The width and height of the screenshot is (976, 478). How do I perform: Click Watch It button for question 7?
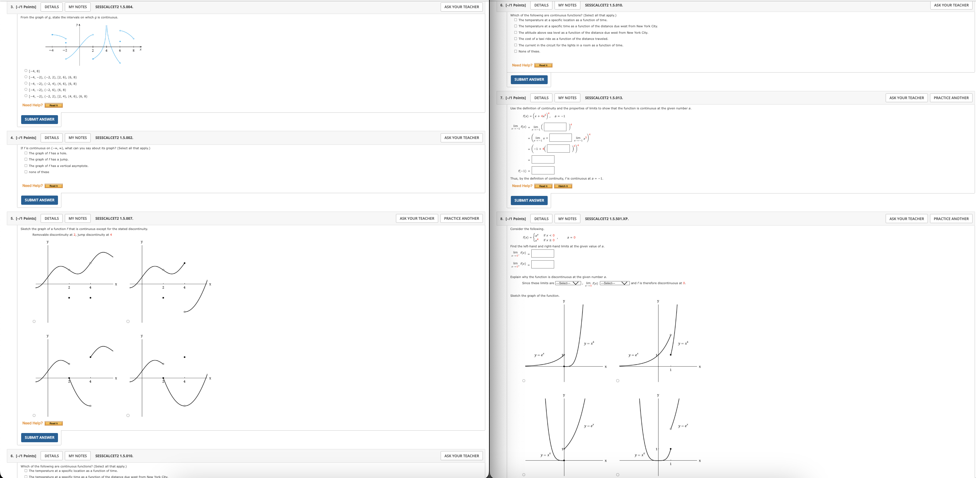pyautogui.click(x=563, y=186)
